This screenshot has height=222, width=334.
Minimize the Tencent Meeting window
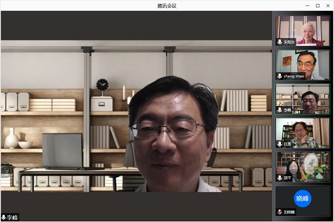307,6
